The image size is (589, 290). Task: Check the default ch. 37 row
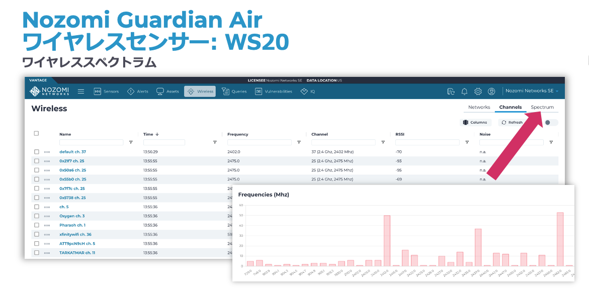[x=36, y=152]
